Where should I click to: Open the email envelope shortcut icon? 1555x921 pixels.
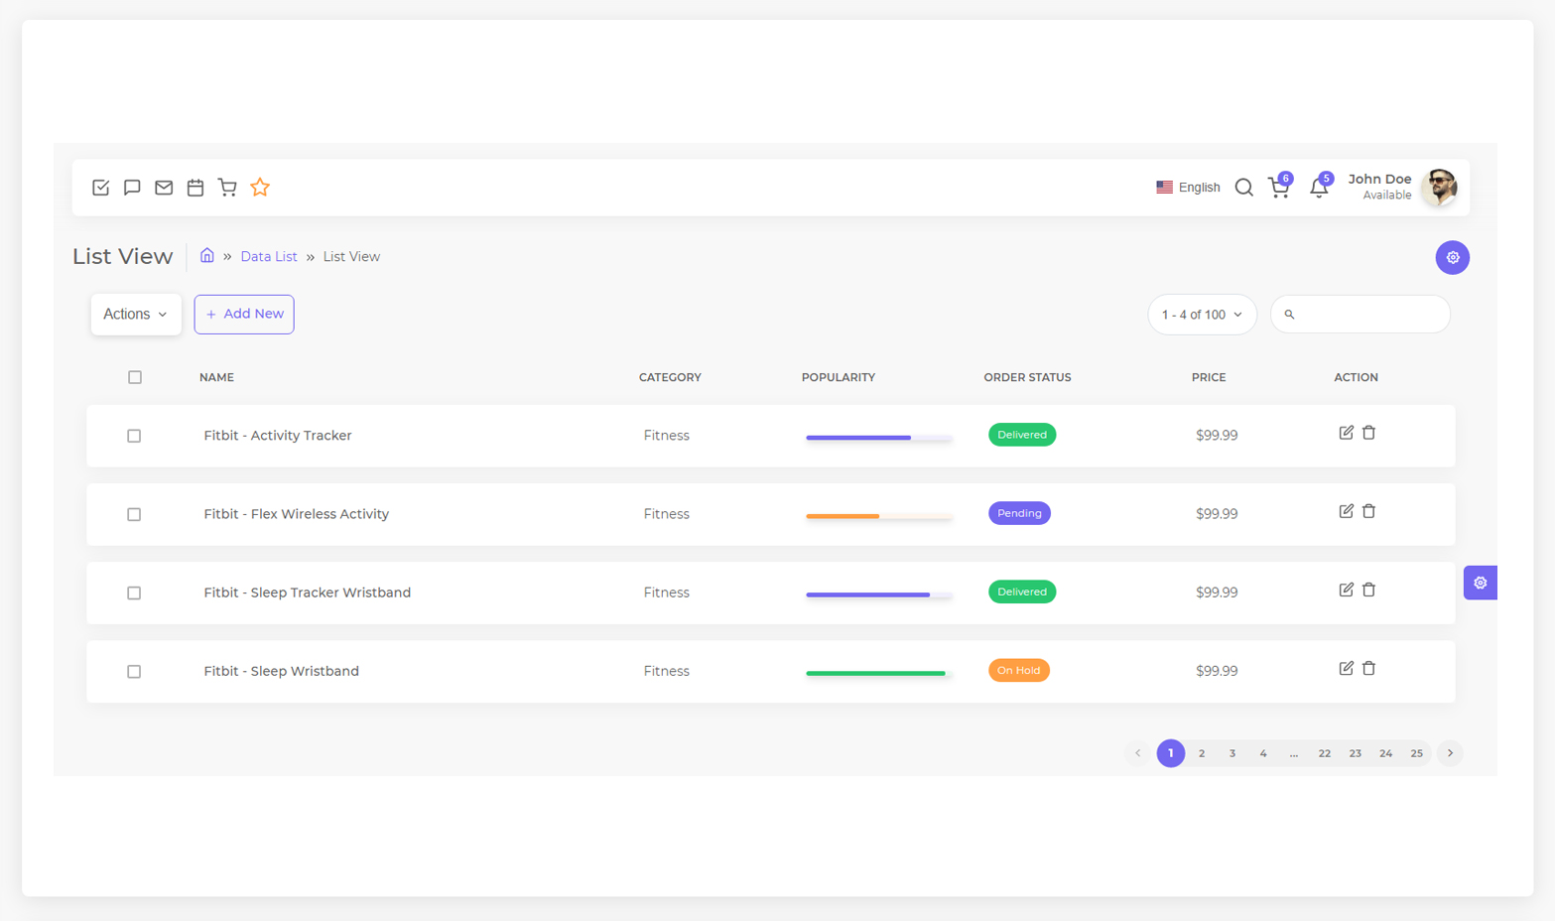(164, 188)
